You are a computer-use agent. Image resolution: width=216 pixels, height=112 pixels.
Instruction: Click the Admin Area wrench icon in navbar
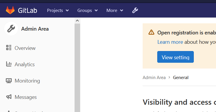click(x=135, y=10)
